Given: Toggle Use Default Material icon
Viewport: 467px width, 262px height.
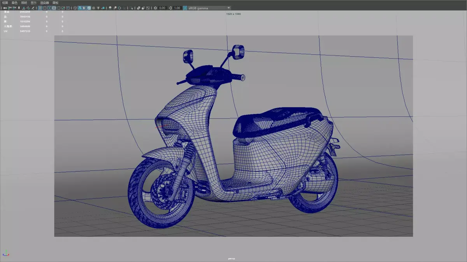Looking at the screenshot, I should tap(84, 8).
